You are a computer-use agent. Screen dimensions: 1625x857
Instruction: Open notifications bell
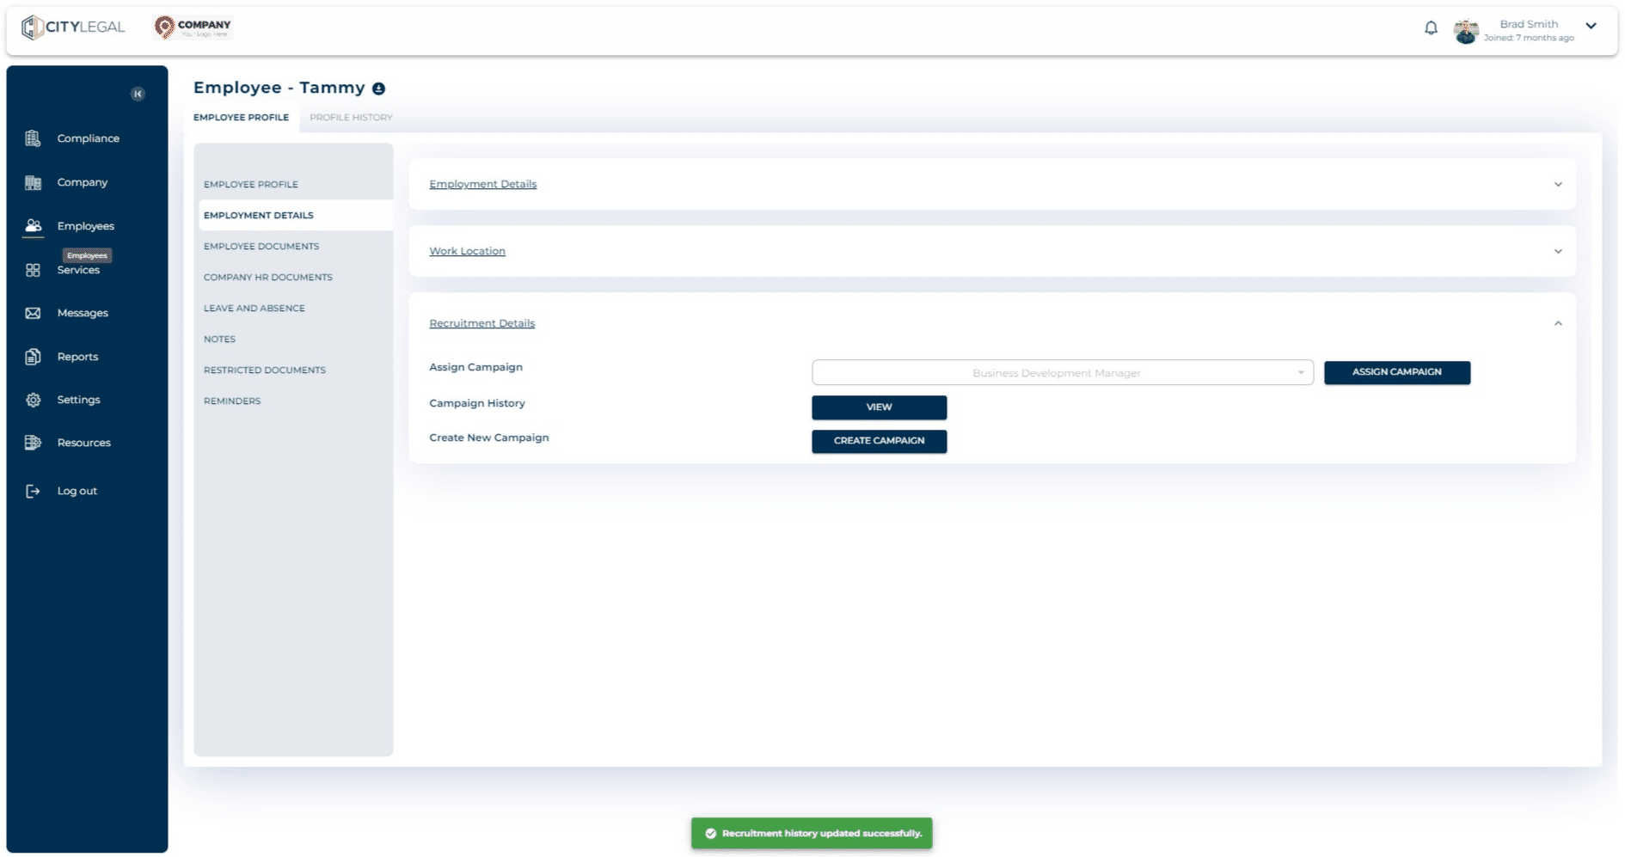pyautogui.click(x=1431, y=28)
